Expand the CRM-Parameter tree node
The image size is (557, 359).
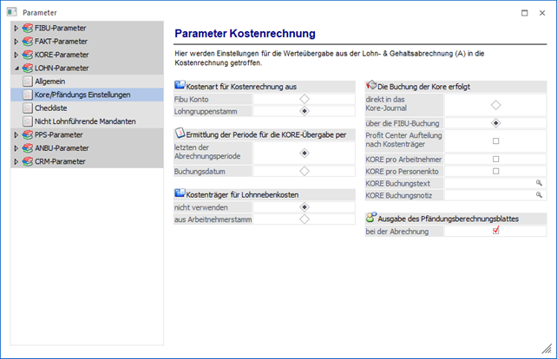[x=16, y=161]
